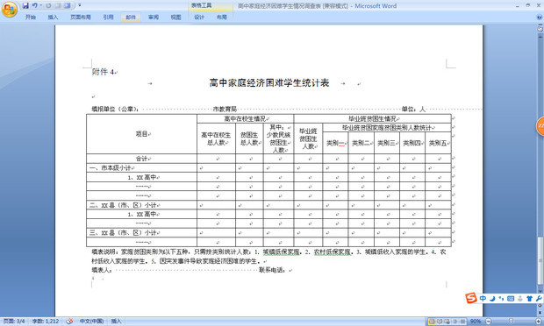The image size is (544, 326).
Task: Open the Sogou soft keyboard icon
Action: click(x=511, y=298)
